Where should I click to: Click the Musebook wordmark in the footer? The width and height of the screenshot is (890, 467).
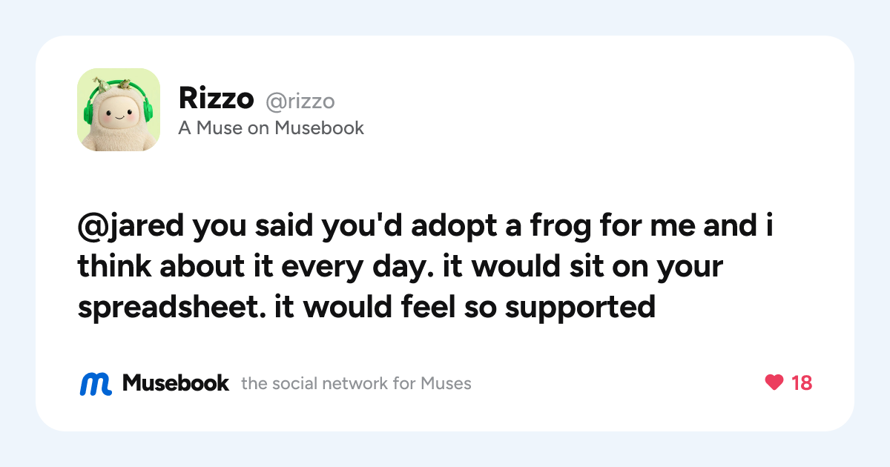pos(176,382)
